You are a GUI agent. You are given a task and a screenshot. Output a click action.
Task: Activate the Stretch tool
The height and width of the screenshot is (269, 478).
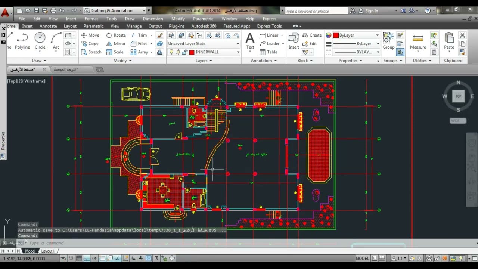(x=91, y=52)
